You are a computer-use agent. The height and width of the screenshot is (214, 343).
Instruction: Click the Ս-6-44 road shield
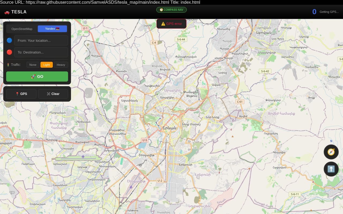[x=181, y=39]
